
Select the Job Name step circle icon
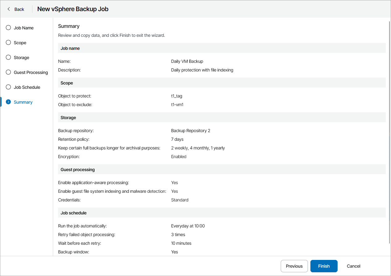click(8, 28)
